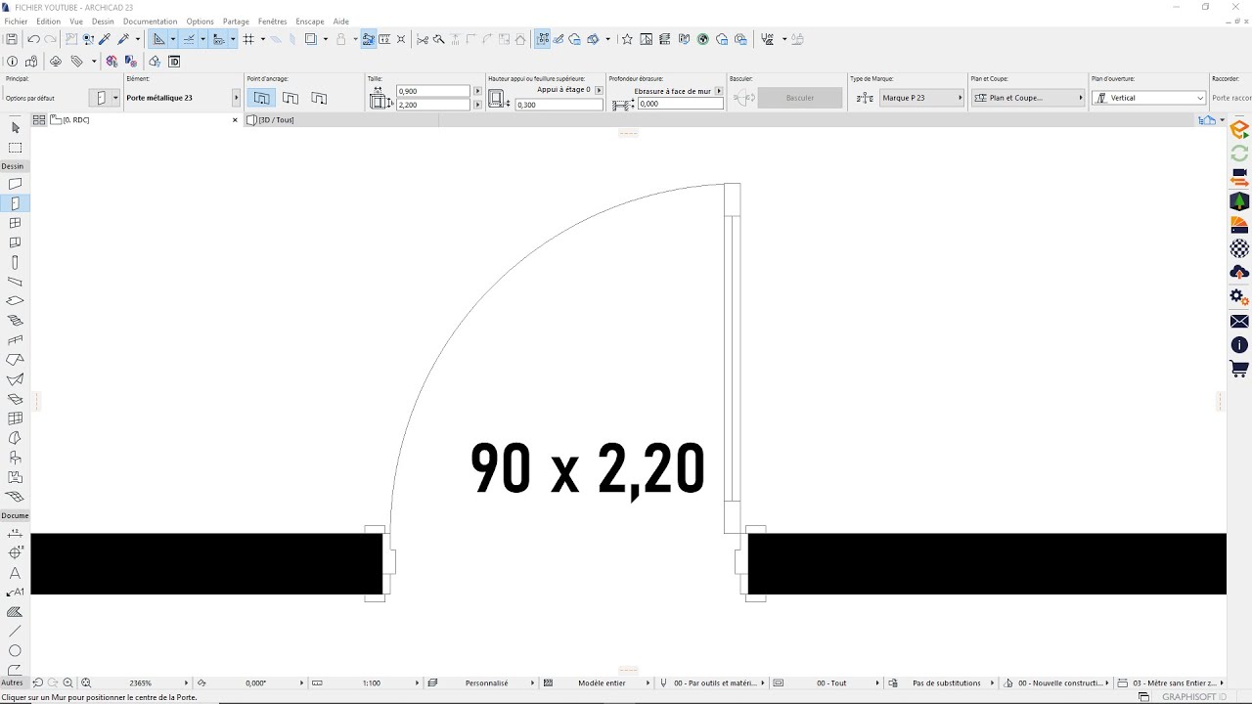This screenshot has width=1252, height=704.
Task: Open the Dessin menu
Action: [x=103, y=21]
